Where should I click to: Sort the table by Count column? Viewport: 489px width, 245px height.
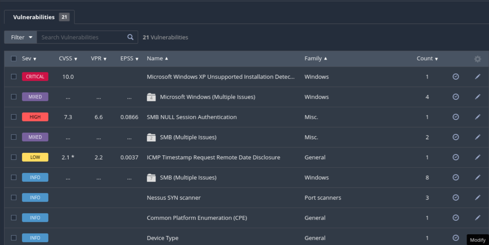(427, 59)
